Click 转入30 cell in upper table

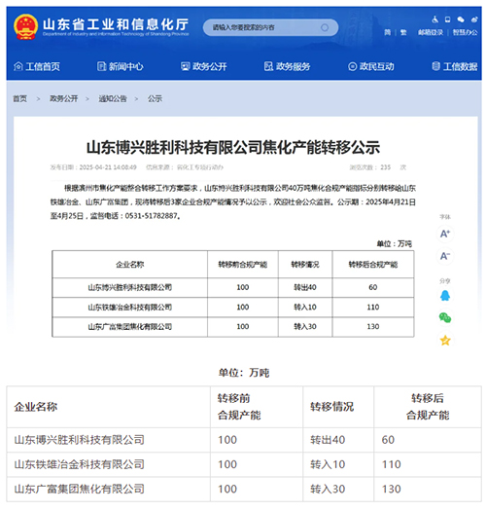(305, 326)
